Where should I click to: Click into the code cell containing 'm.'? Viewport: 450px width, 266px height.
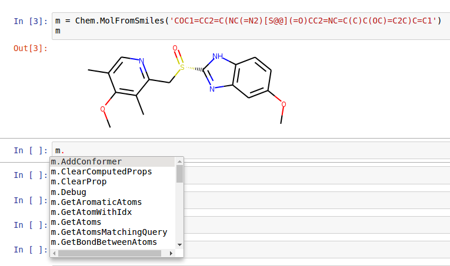coord(251,150)
